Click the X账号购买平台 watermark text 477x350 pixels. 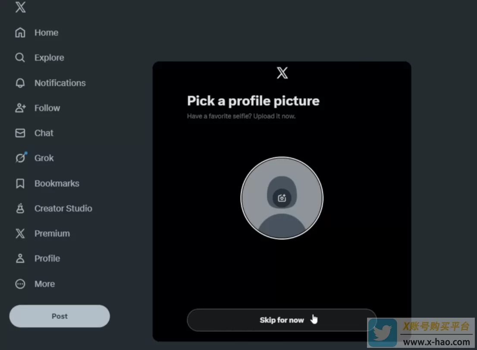pos(436,326)
